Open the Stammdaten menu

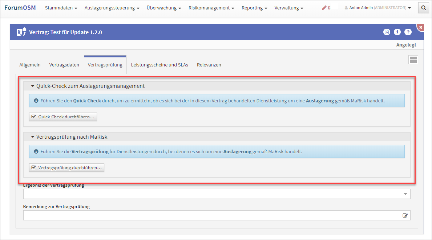[x=61, y=8]
